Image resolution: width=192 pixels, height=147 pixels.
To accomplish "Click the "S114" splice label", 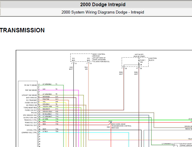I will (110, 121).
